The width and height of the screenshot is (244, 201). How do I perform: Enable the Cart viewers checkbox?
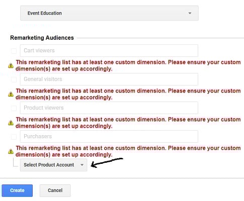click(14, 51)
